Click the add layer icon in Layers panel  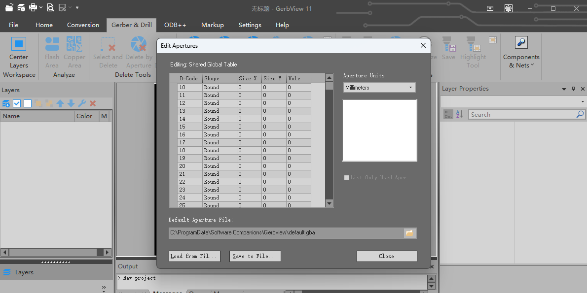coord(6,103)
